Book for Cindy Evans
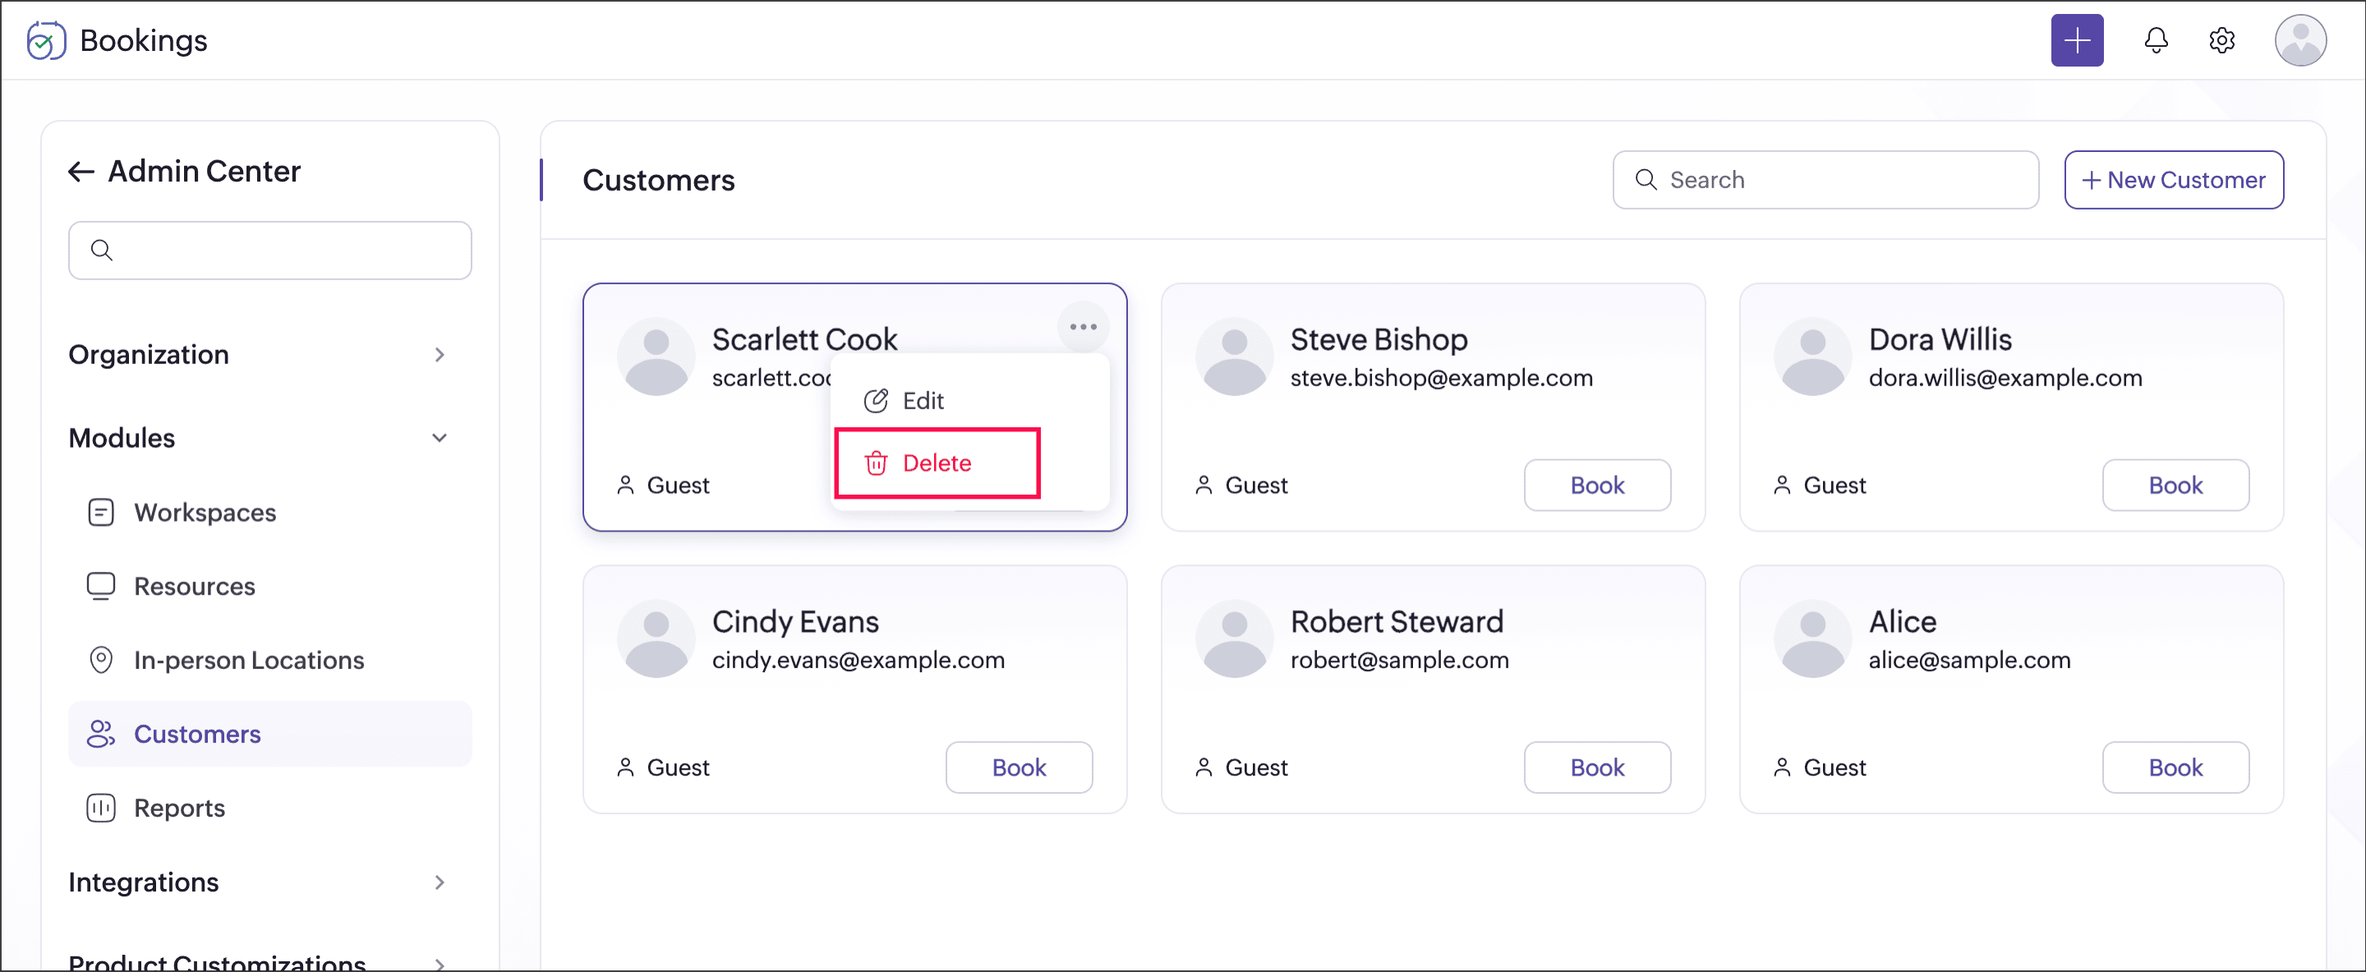 pos(1019,767)
